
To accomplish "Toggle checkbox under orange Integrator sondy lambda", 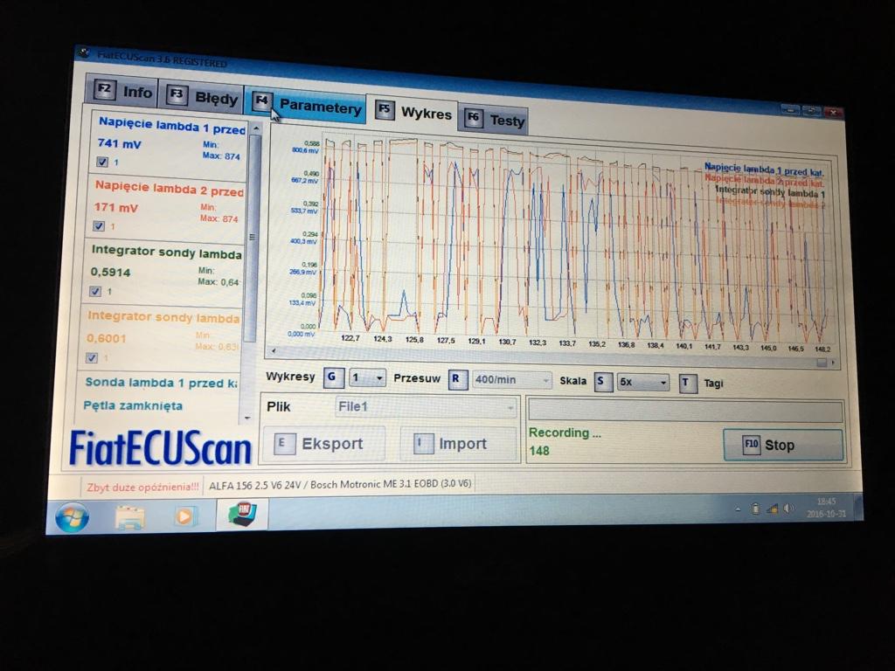I will [92, 357].
